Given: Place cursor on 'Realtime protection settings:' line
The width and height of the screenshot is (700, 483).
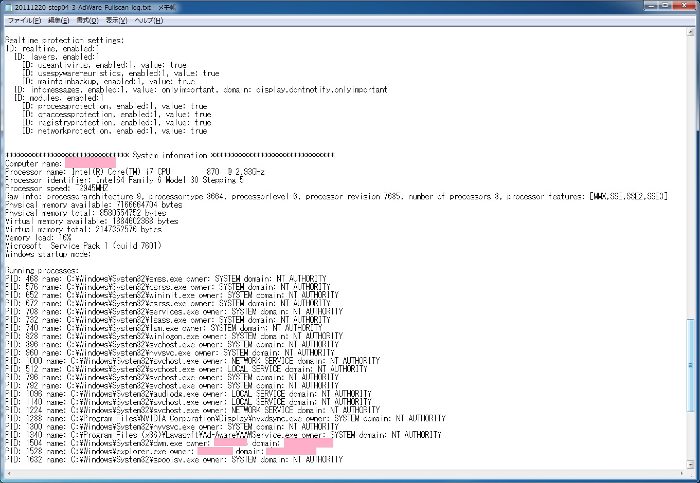Looking at the screenshot, I should pos(64,40).
